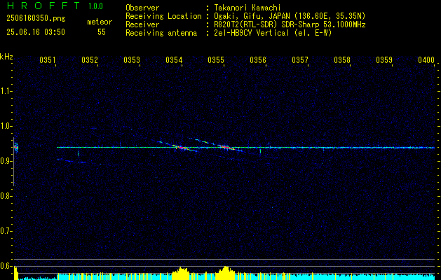The image size is (441, 280).
Task: Click the 0356 time marker
Action: 258,60
